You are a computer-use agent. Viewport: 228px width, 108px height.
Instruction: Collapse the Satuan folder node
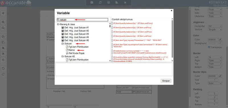tap(63, 44)
